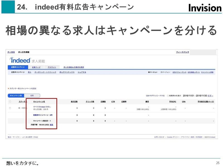Sort by the CPA column header

click(x=184, y=102)
